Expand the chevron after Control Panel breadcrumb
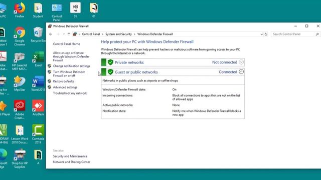Image resolution: width=321 pixels, height=180 pixels. pyautogui.click(x=102, y=34)
